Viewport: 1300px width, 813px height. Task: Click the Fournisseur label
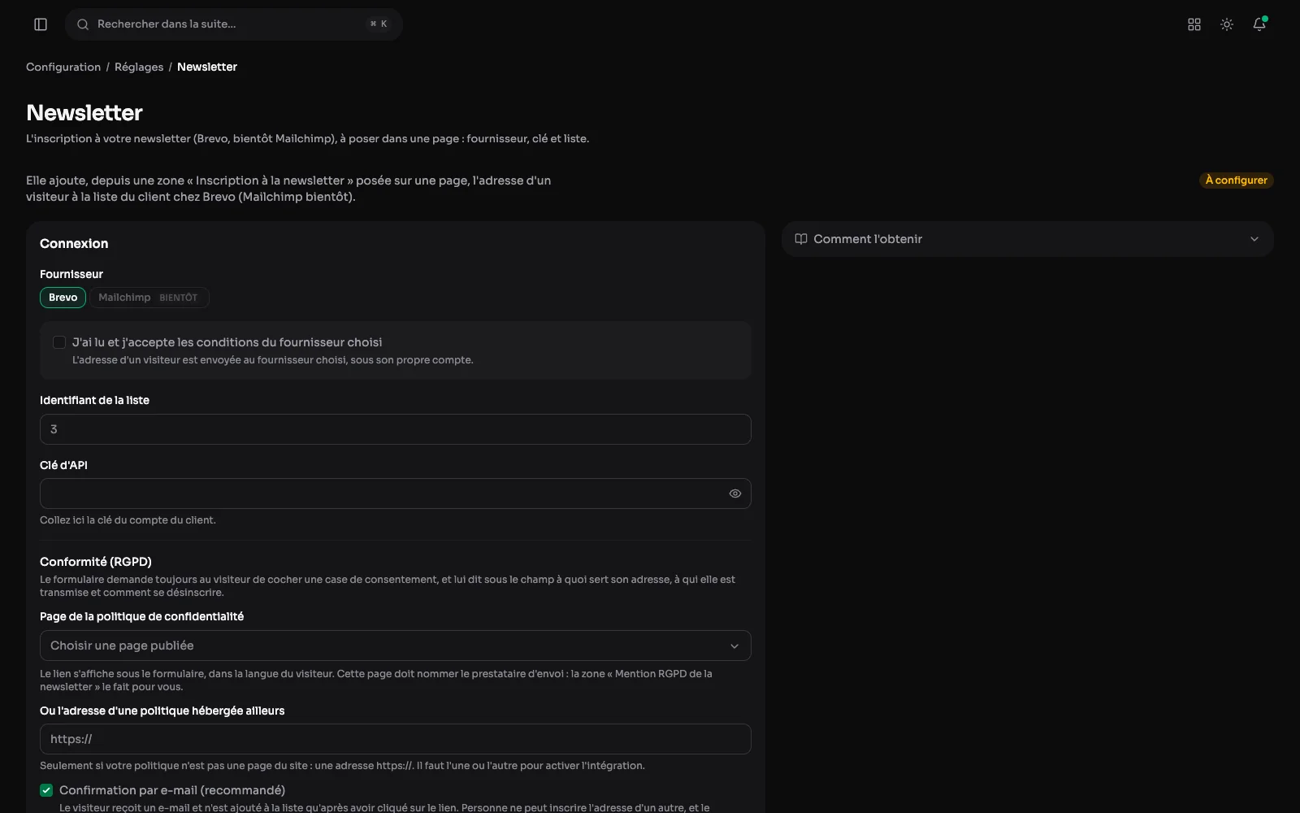pyautogui.click(x=71, y=274)
